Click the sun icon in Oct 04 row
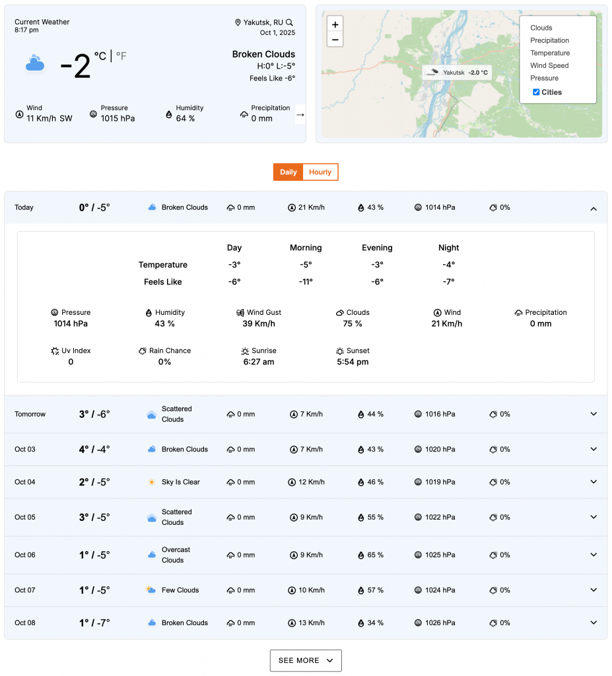The image size is (612, 676). click(152, 482)
